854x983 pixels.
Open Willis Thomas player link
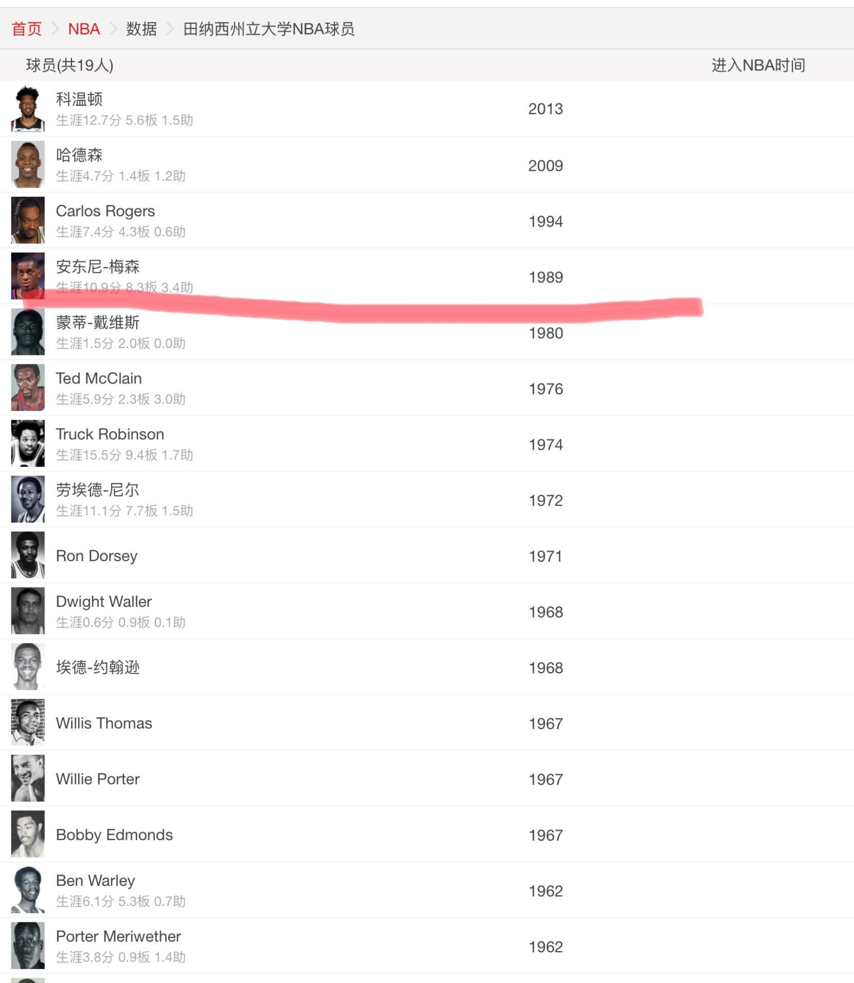[104, 724]
